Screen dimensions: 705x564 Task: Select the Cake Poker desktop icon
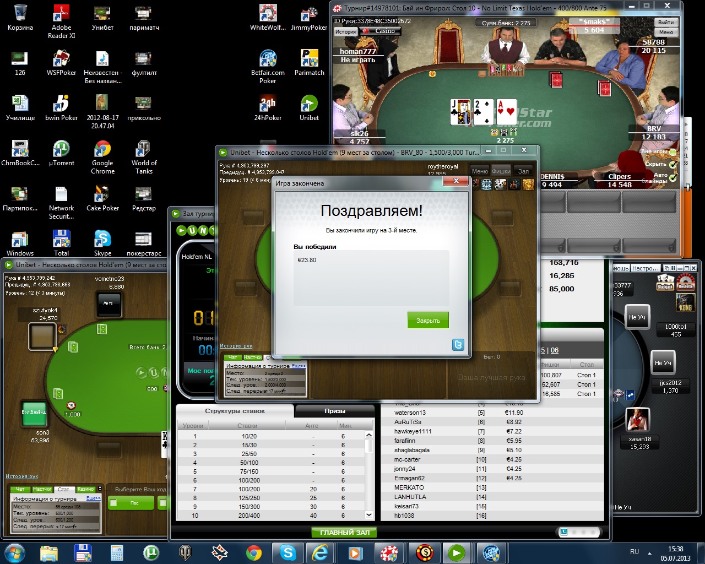click(102, 198)
